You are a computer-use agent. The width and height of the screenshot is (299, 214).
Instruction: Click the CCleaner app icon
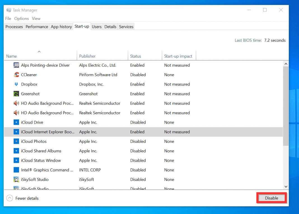click(16, 75)
